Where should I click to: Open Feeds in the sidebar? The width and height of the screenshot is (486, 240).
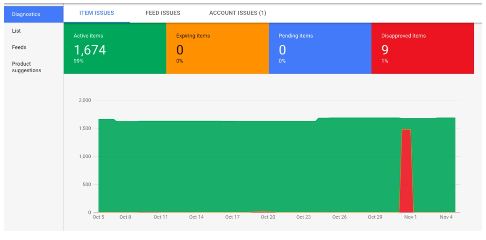(19, 48)
